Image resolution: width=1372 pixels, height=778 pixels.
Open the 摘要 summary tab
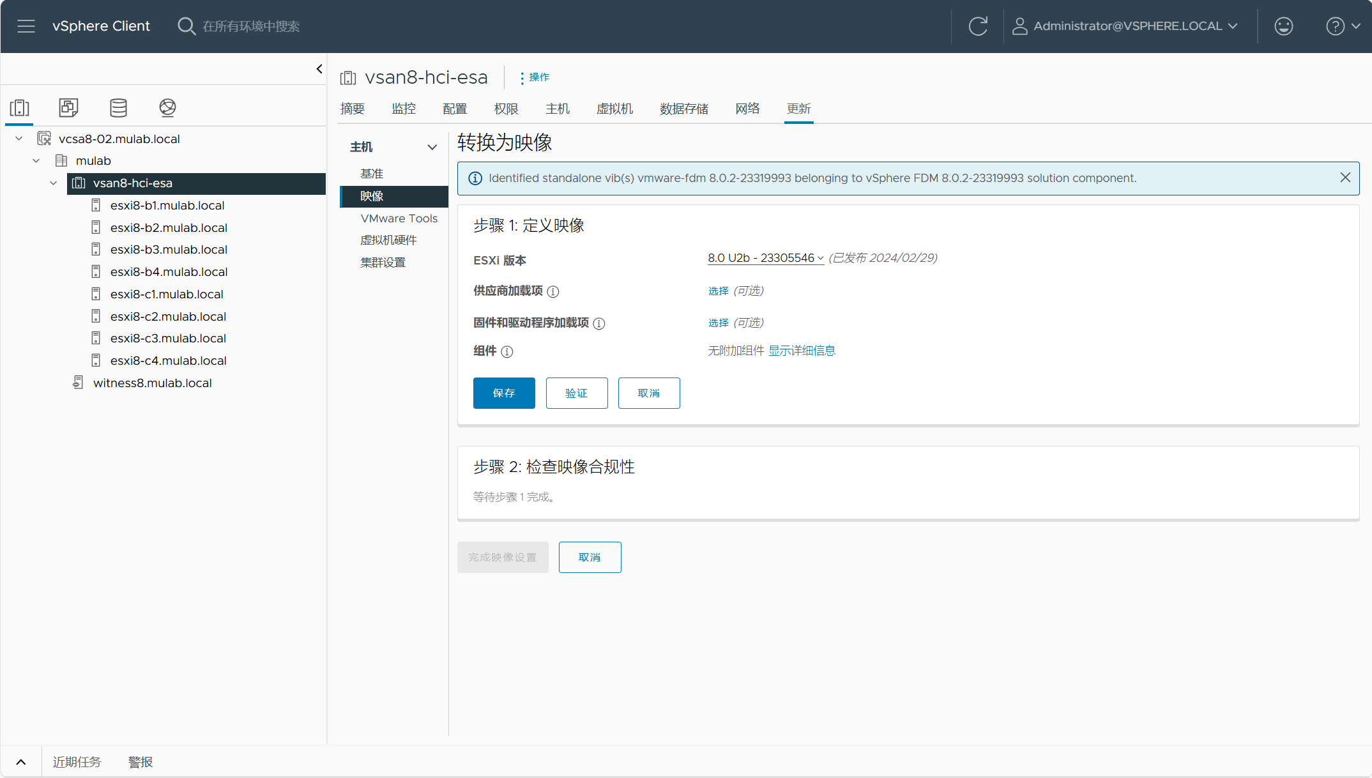[x=353, y=109]
